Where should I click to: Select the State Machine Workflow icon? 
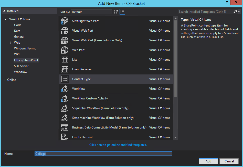point(65,118)
